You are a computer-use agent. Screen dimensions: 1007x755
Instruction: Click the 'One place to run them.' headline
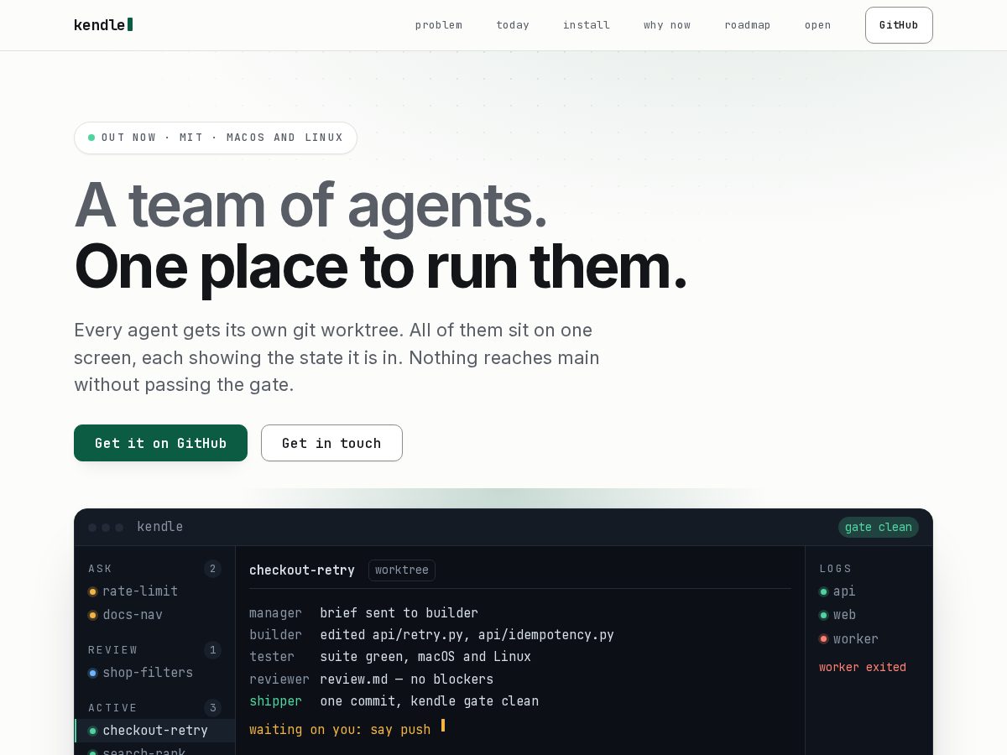[x=380, y=267]
